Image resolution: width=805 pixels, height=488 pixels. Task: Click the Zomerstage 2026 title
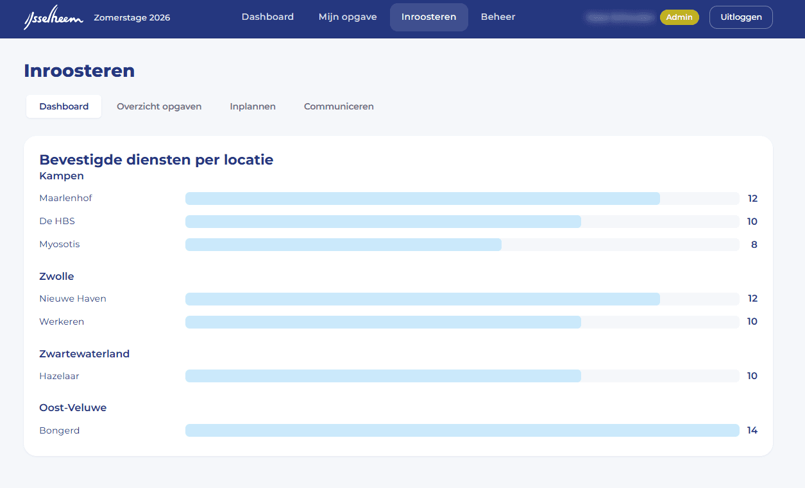click(x=132, y=17)
